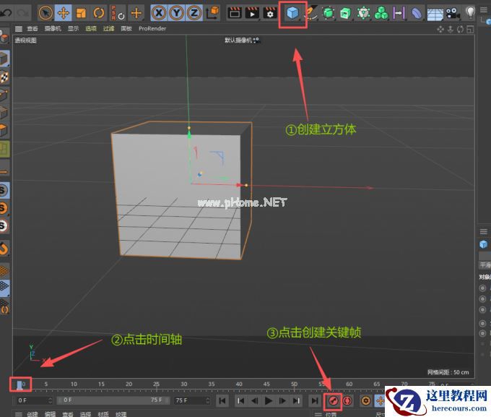Toggle the Z axis lock
This screenshot has width=491, height=417.
[x=194, y=13]
